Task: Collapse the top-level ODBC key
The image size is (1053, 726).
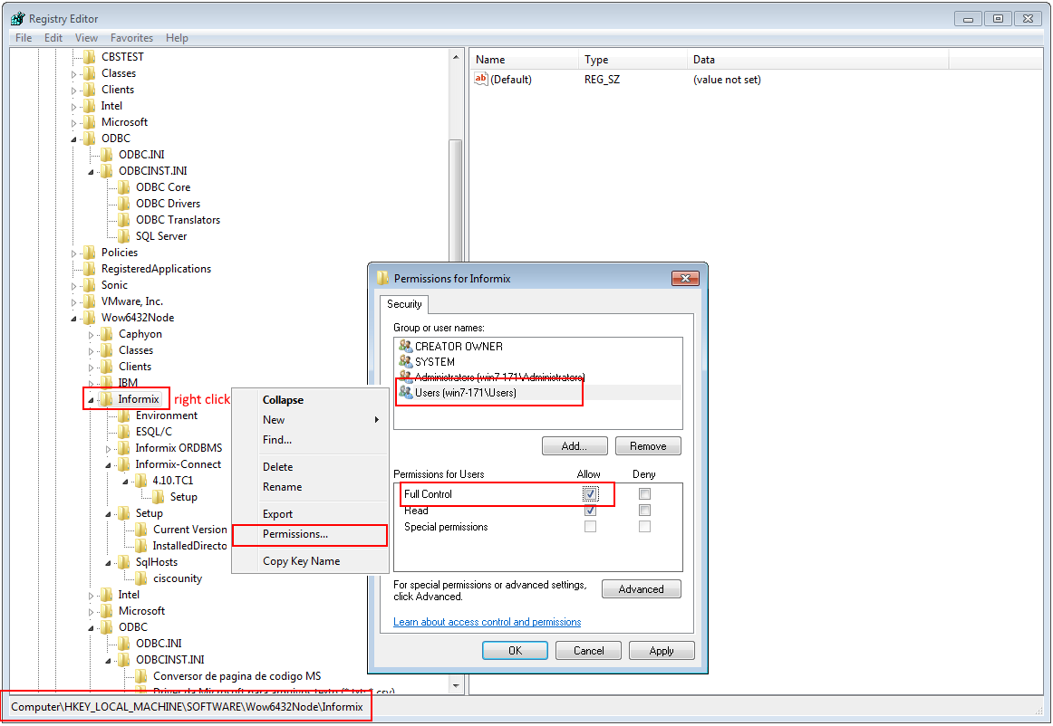Action: pyautogui.click(x=74, y=139)
